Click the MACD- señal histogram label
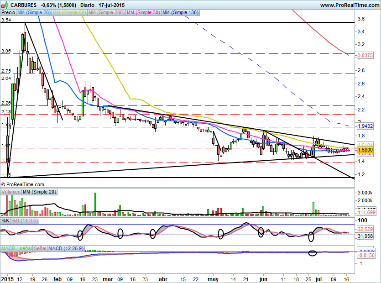 pyautogui.click(x=16, y=248)
